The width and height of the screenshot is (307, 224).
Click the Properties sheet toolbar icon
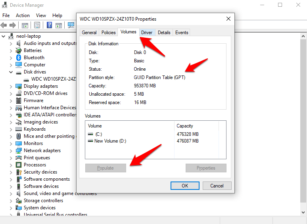[37, 25]
